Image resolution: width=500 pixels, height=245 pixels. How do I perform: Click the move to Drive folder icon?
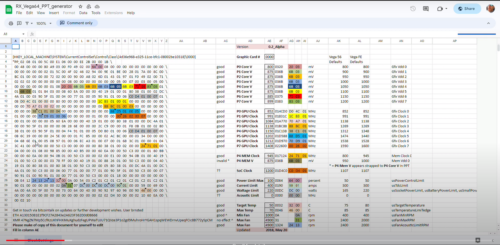(89, 7)
